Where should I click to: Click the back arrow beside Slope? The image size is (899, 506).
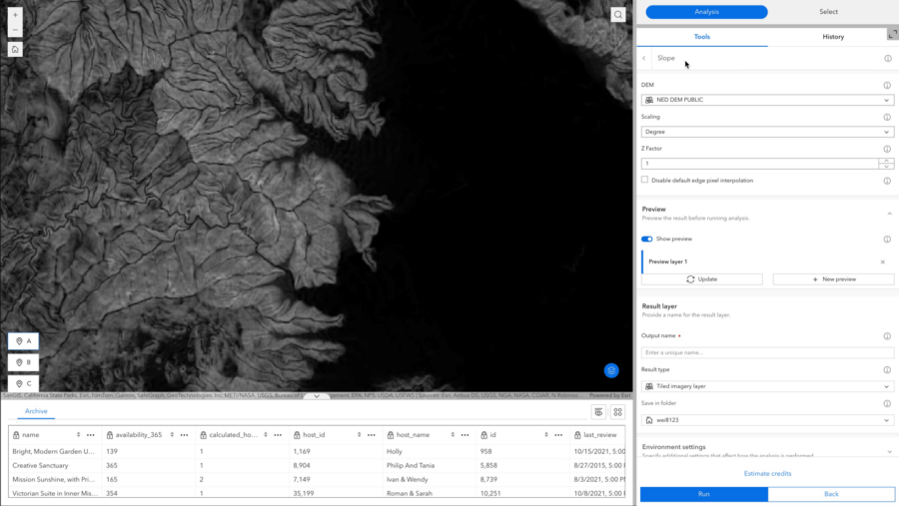click(644, 59)
